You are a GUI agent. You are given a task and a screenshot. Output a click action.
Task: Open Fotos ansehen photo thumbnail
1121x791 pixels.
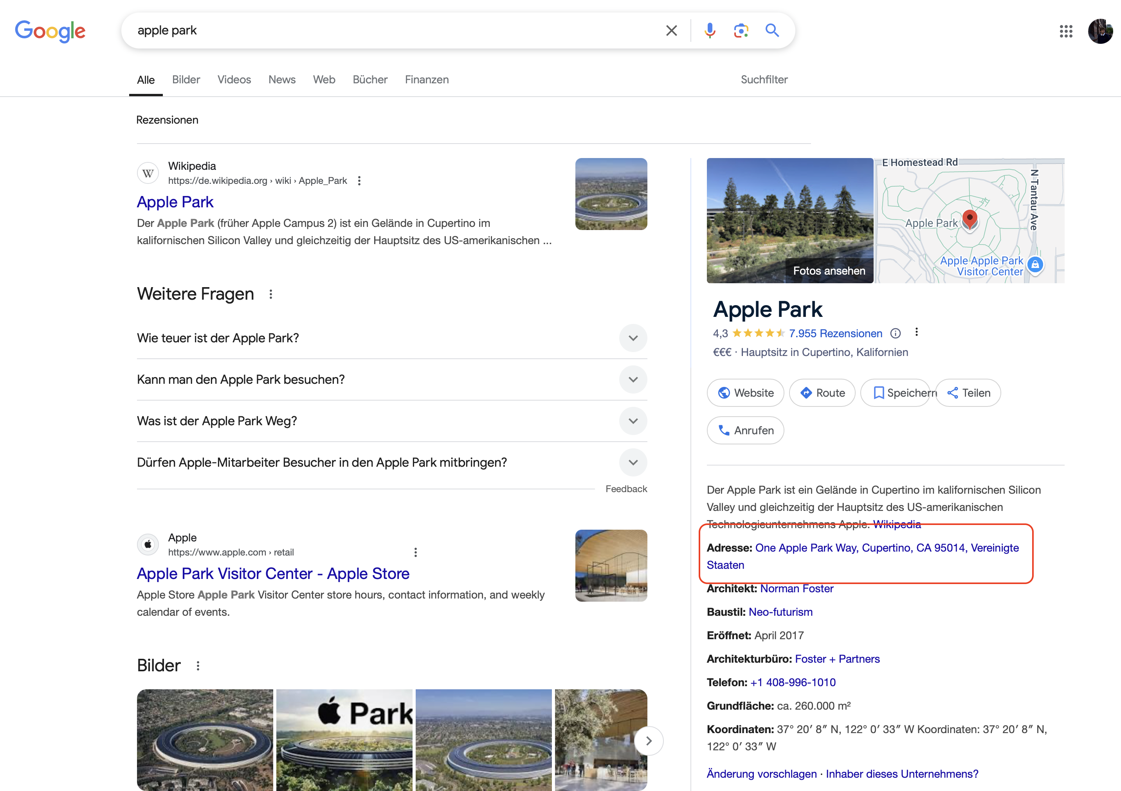[x=789, y=221]
